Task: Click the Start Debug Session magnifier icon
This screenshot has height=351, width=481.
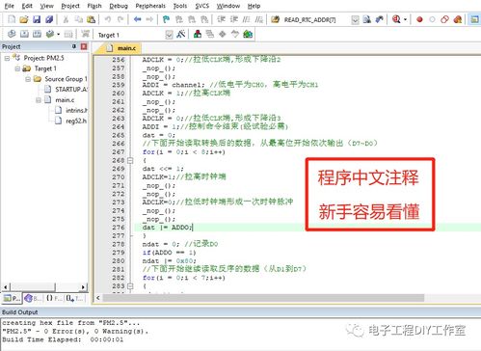Action: tap(396, 19)
